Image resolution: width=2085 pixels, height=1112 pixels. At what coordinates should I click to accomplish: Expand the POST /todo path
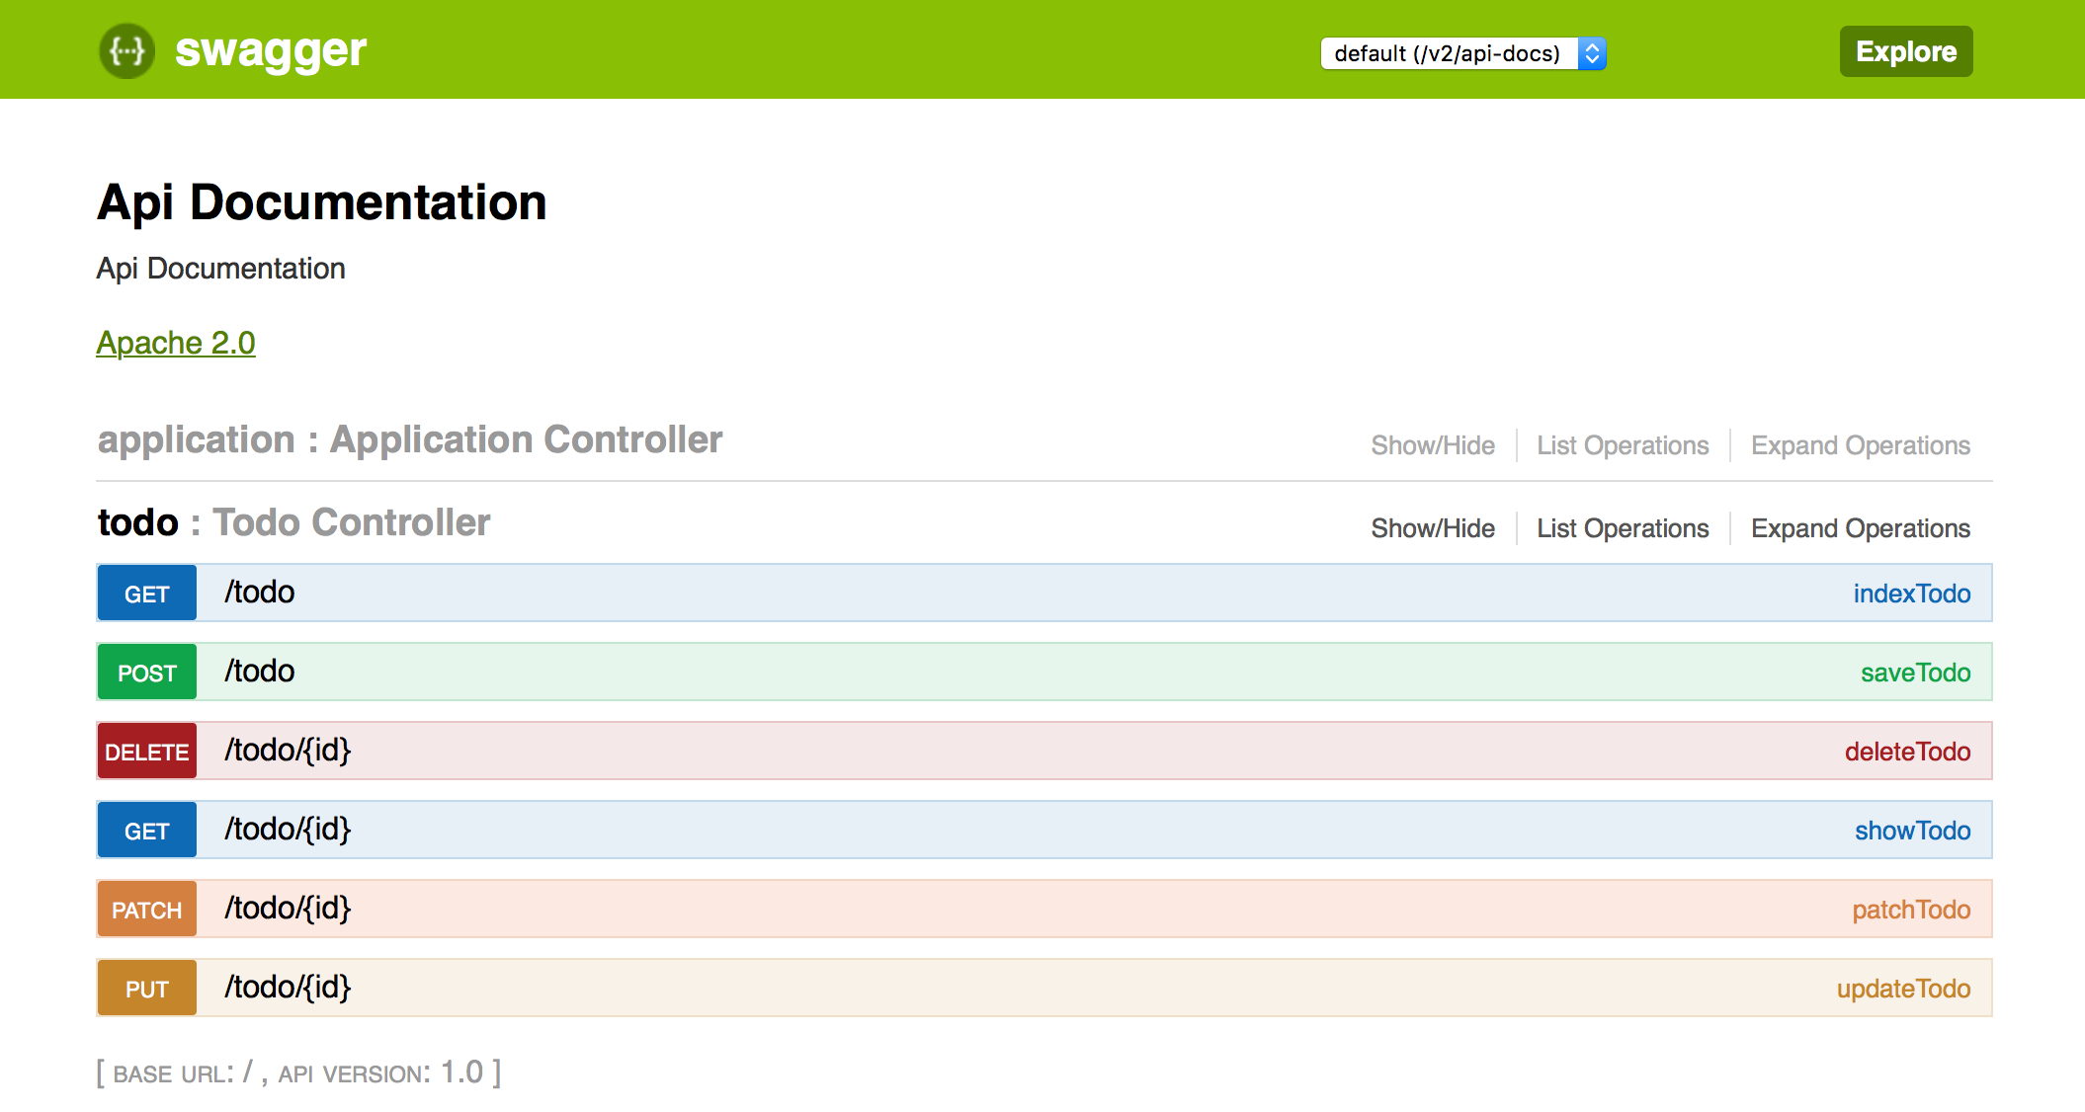(260, 672)
